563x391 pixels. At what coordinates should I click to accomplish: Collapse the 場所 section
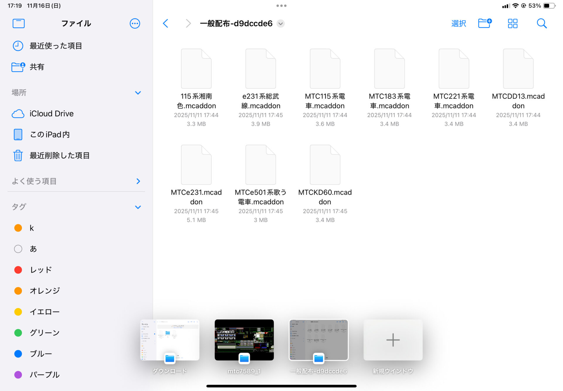(x=138, y=93)
